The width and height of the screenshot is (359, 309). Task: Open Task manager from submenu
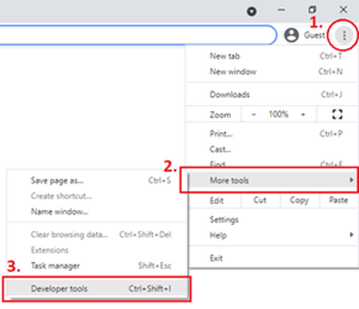click(x=55, y=266)
